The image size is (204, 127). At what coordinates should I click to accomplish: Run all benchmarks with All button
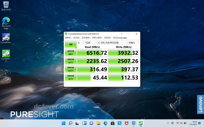click(71, 44)
